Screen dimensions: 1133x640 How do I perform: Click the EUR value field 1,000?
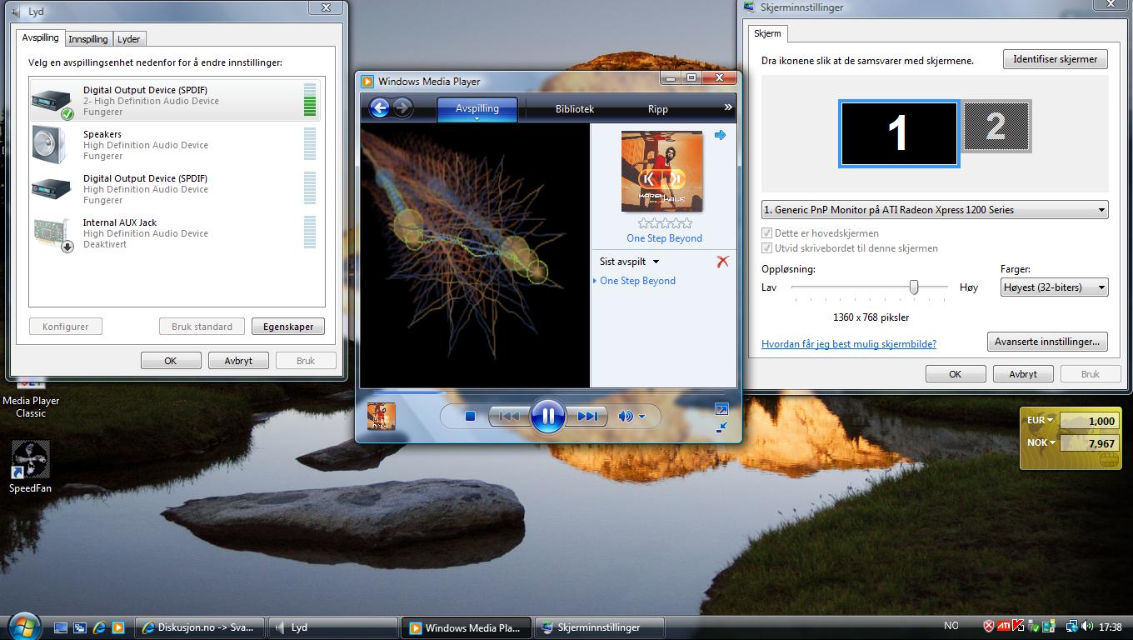tap(1089, 421)
